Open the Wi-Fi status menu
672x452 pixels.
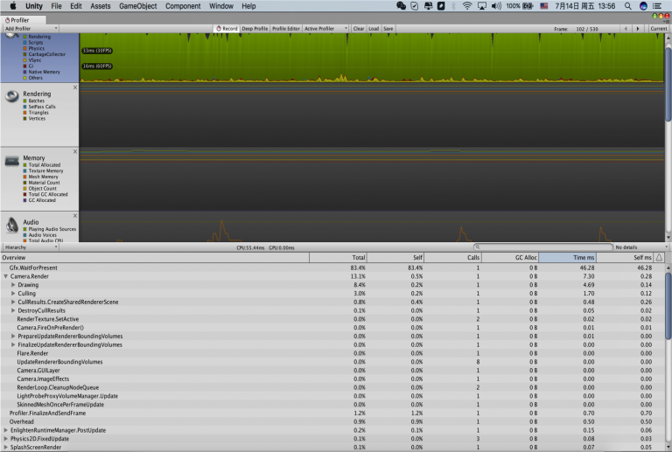(x=467, y=6)
